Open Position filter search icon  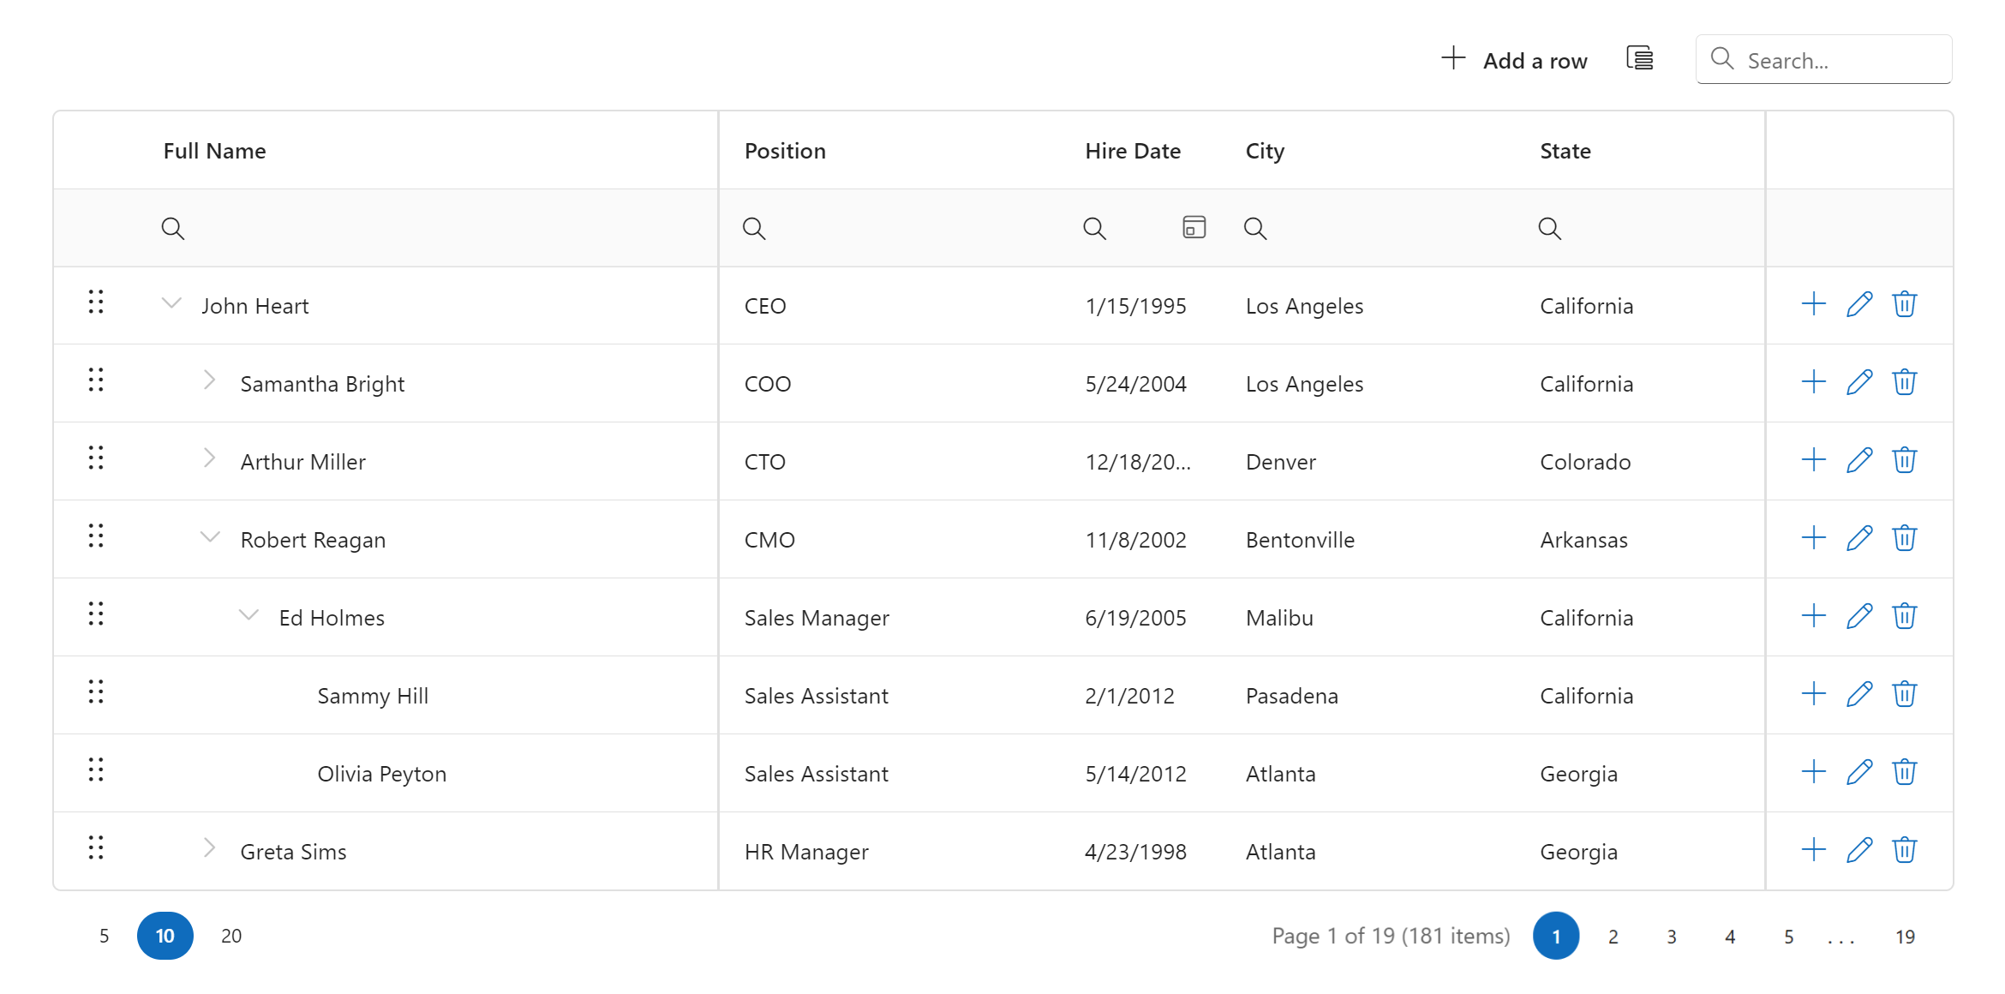click(754, 228)
